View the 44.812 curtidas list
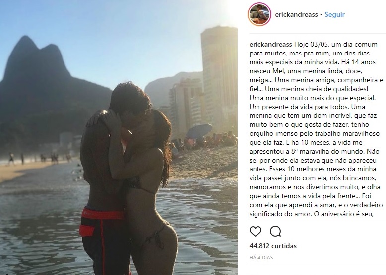The image size is (386, 275). [x=273, y=246]
